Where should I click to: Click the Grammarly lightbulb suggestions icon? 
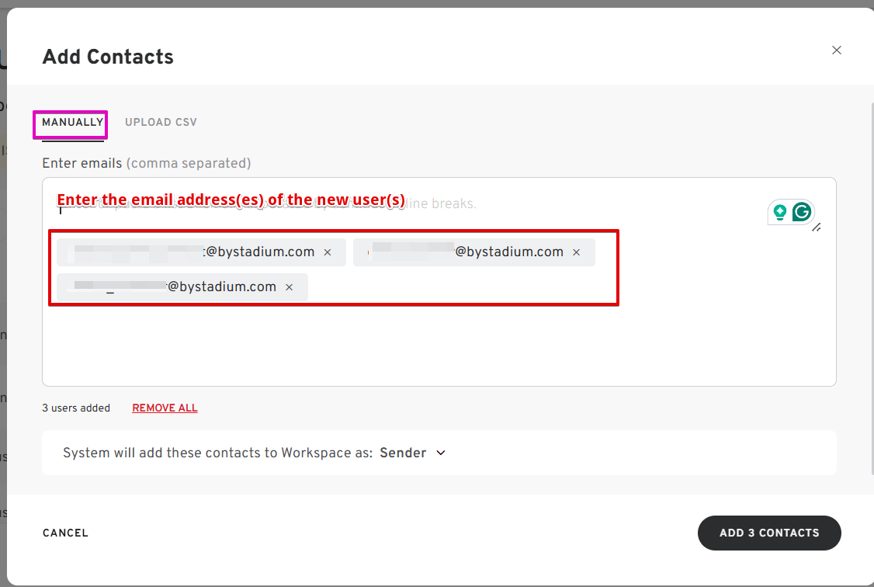click(x=779, y=212)
